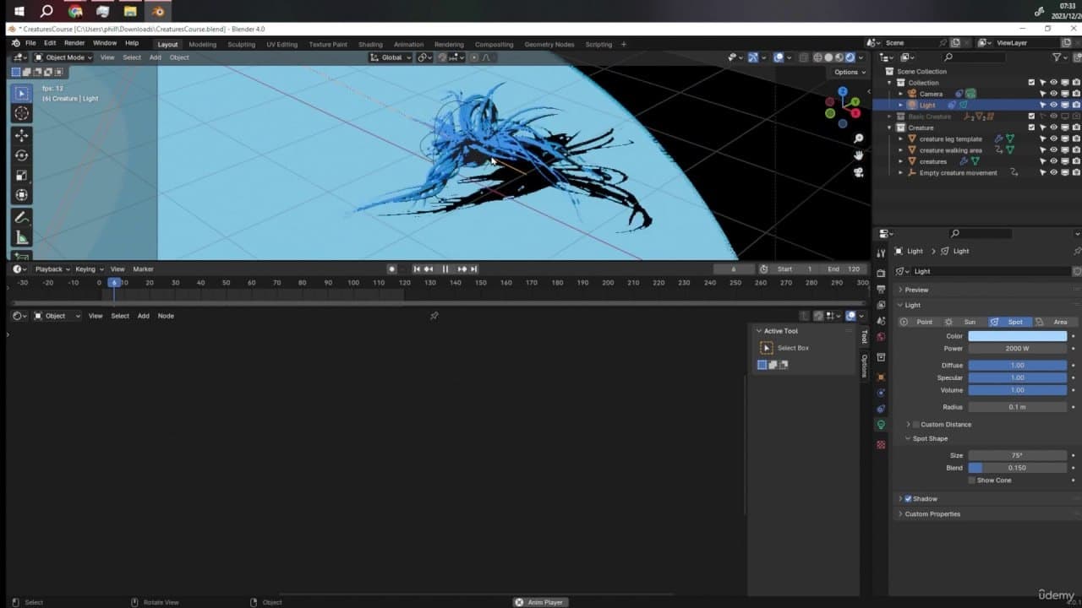The width and height of the screenshot is (1082, 608).
Task: Open the Object Mode dropdown
Action: point(63,57)
